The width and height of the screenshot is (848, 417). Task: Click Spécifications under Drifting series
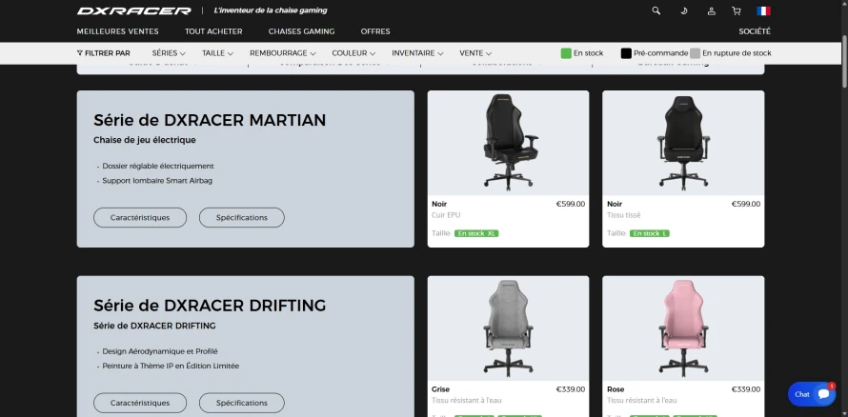(242, 403)
